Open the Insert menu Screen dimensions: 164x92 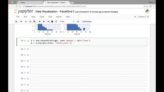(x=42, y=17)
